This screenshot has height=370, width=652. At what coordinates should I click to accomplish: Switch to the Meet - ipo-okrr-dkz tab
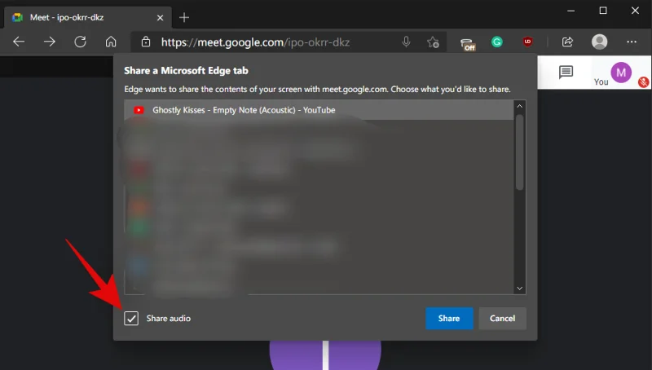pyautogui.click(x=87, y=17)
